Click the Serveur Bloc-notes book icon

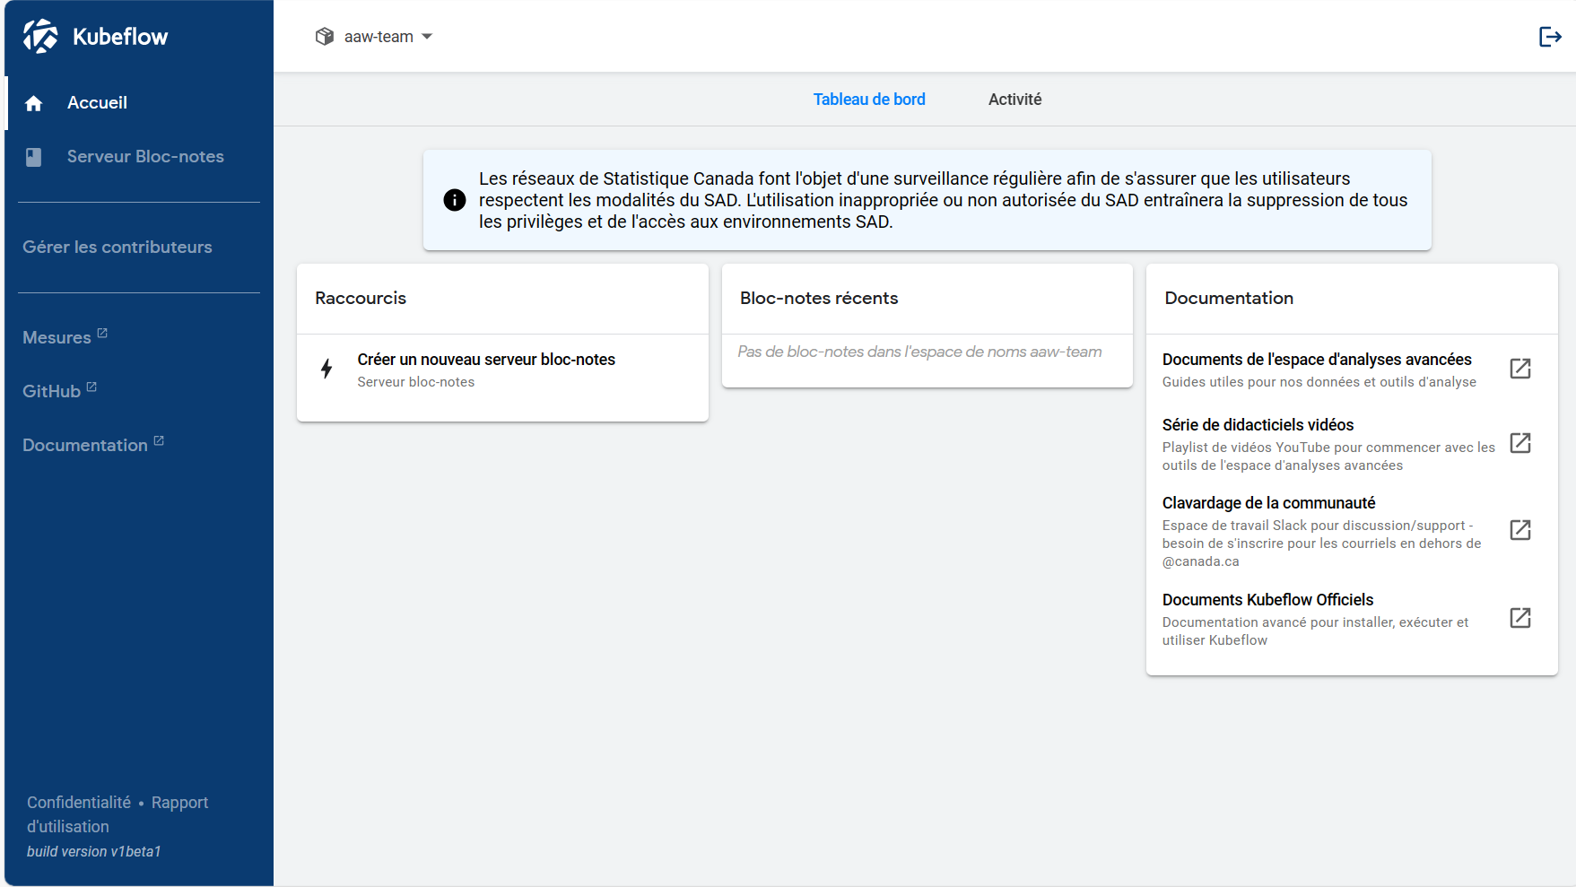tap(34, 157)
